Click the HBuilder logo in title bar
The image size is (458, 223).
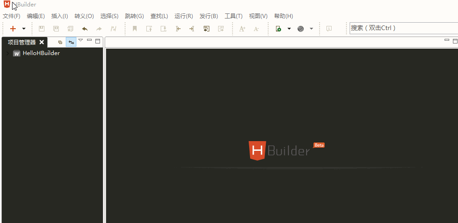click(7, 4)
